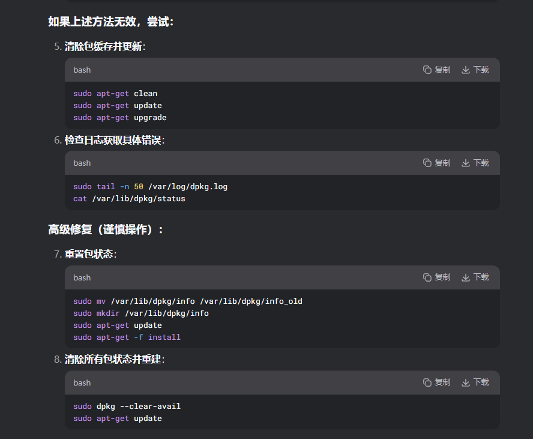This screenshot has width=533, height=439.
Task: Click the line 'sudo dpkg --clear-avail'
Action: (127, 407)
